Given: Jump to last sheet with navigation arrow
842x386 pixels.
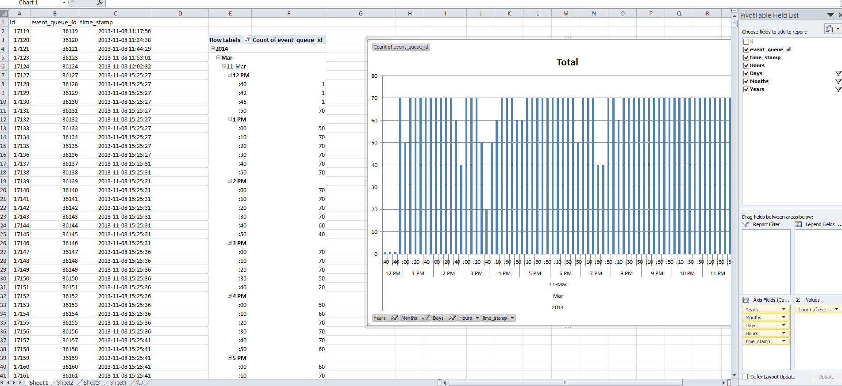Looking at the screenshot, I should (20, 382).
